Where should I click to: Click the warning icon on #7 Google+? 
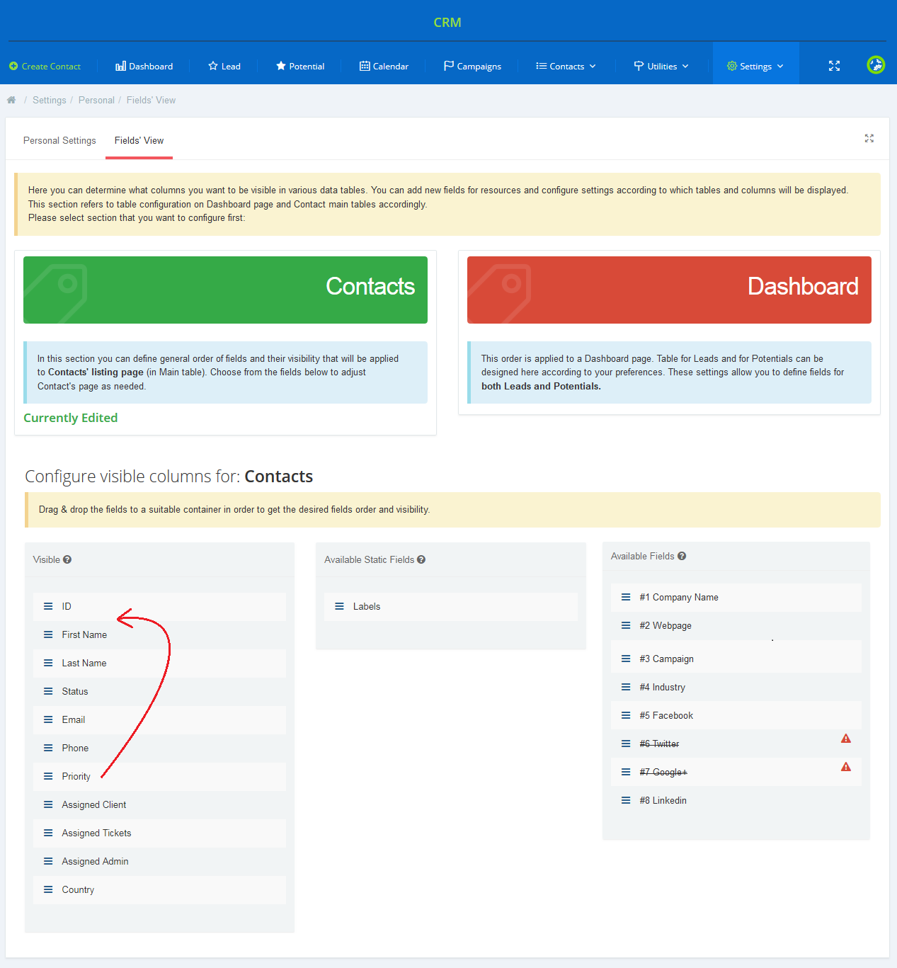point(846,767)
